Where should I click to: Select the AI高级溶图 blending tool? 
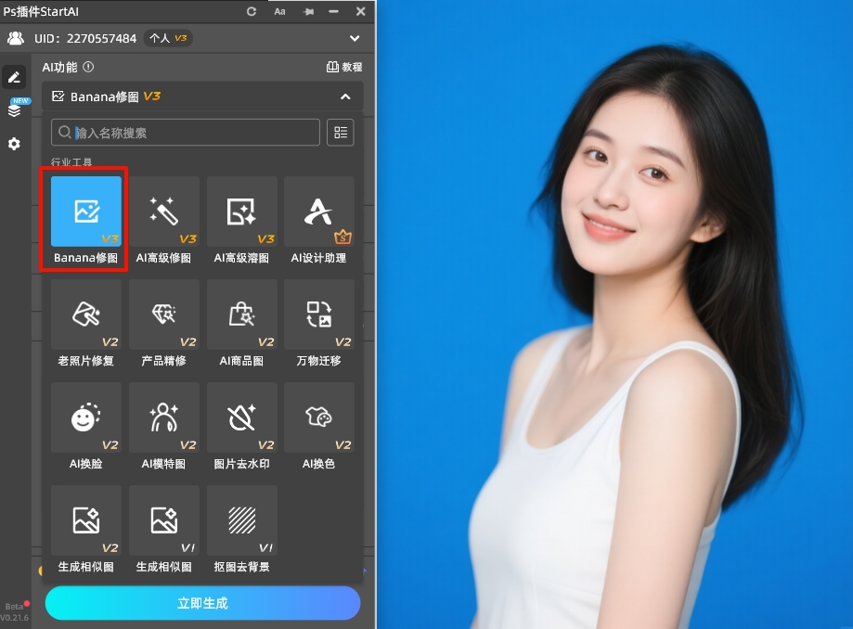click(241, 211)
